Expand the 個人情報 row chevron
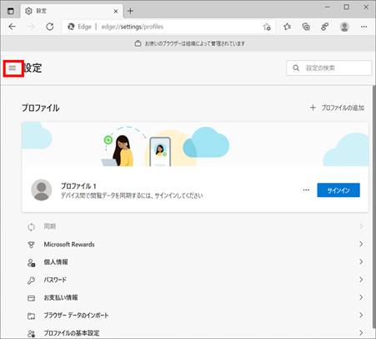376x339 pixels. tap(361, 262)
